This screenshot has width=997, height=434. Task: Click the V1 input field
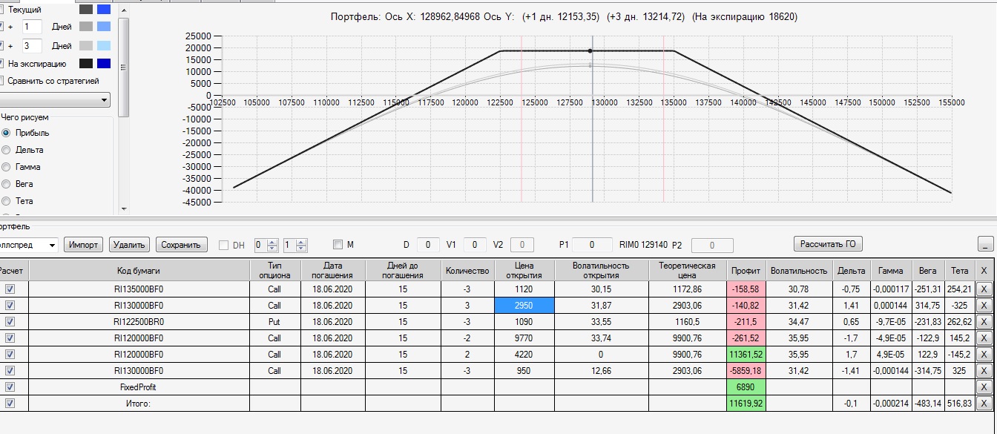(475, 244)
